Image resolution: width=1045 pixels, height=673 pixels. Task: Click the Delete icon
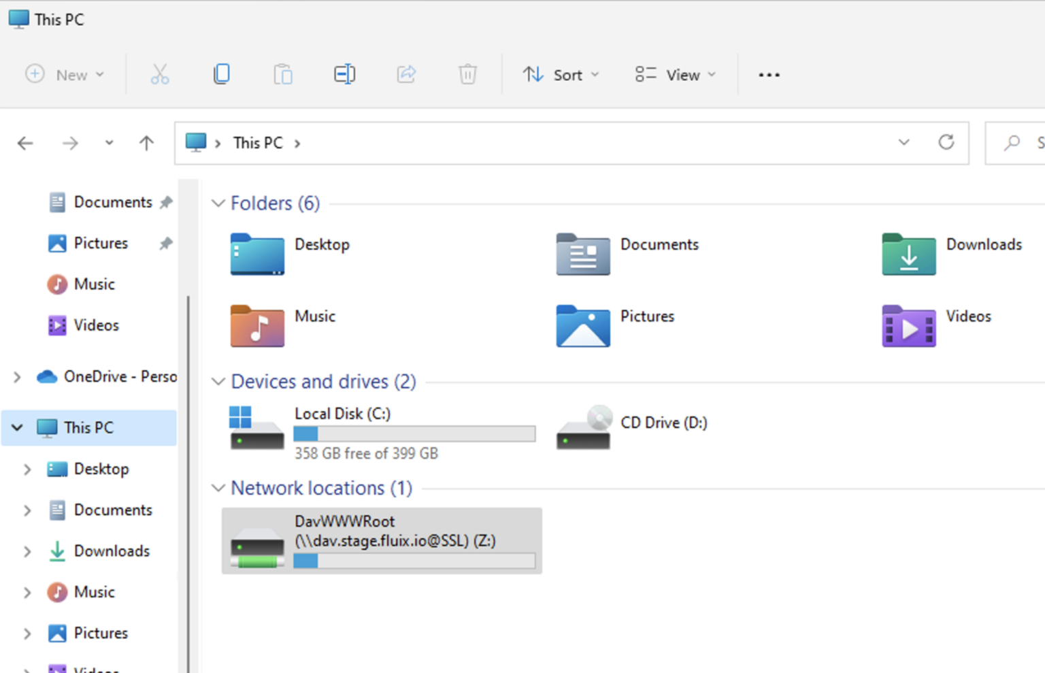467,74
